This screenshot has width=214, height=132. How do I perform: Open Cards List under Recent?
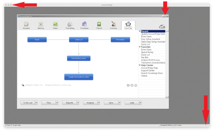(146, 44)
